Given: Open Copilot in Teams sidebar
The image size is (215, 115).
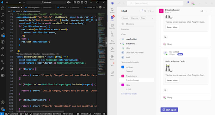Looking at the screenshot, I should coord(112,49).
